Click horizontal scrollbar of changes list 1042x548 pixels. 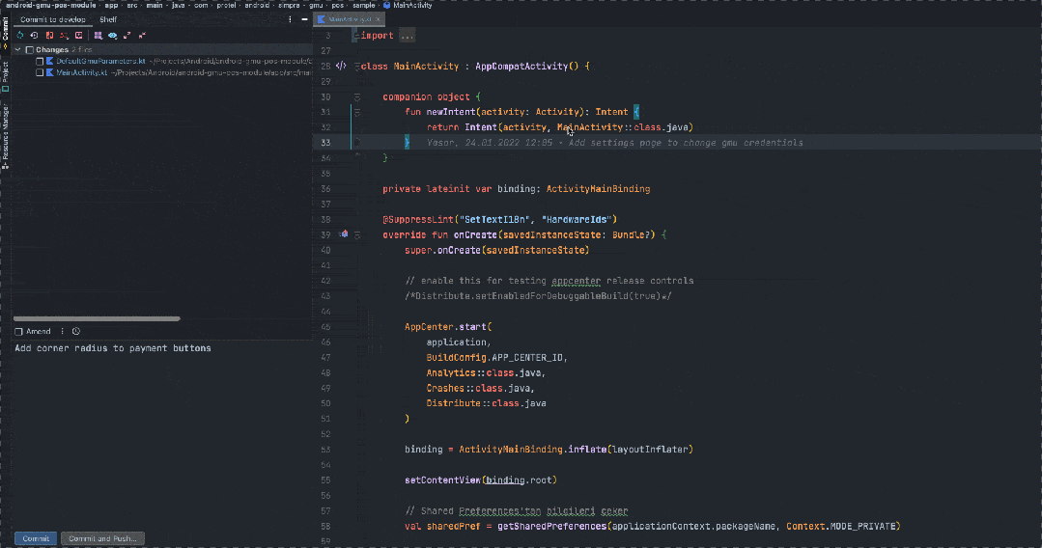coord(97,318)
